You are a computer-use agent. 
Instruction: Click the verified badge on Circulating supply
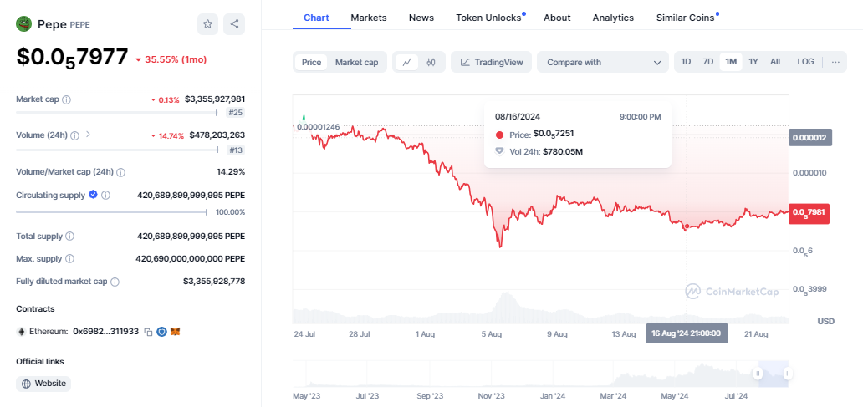[x=93, y=194]
